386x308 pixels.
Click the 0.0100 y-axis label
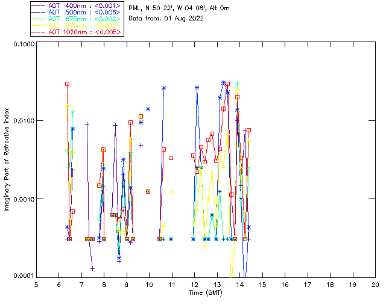(24, 121)
